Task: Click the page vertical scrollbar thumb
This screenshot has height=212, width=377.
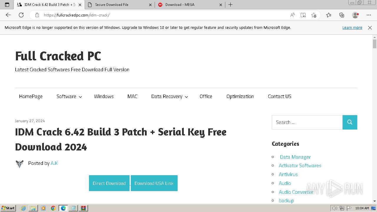Action: click(375, 44)
